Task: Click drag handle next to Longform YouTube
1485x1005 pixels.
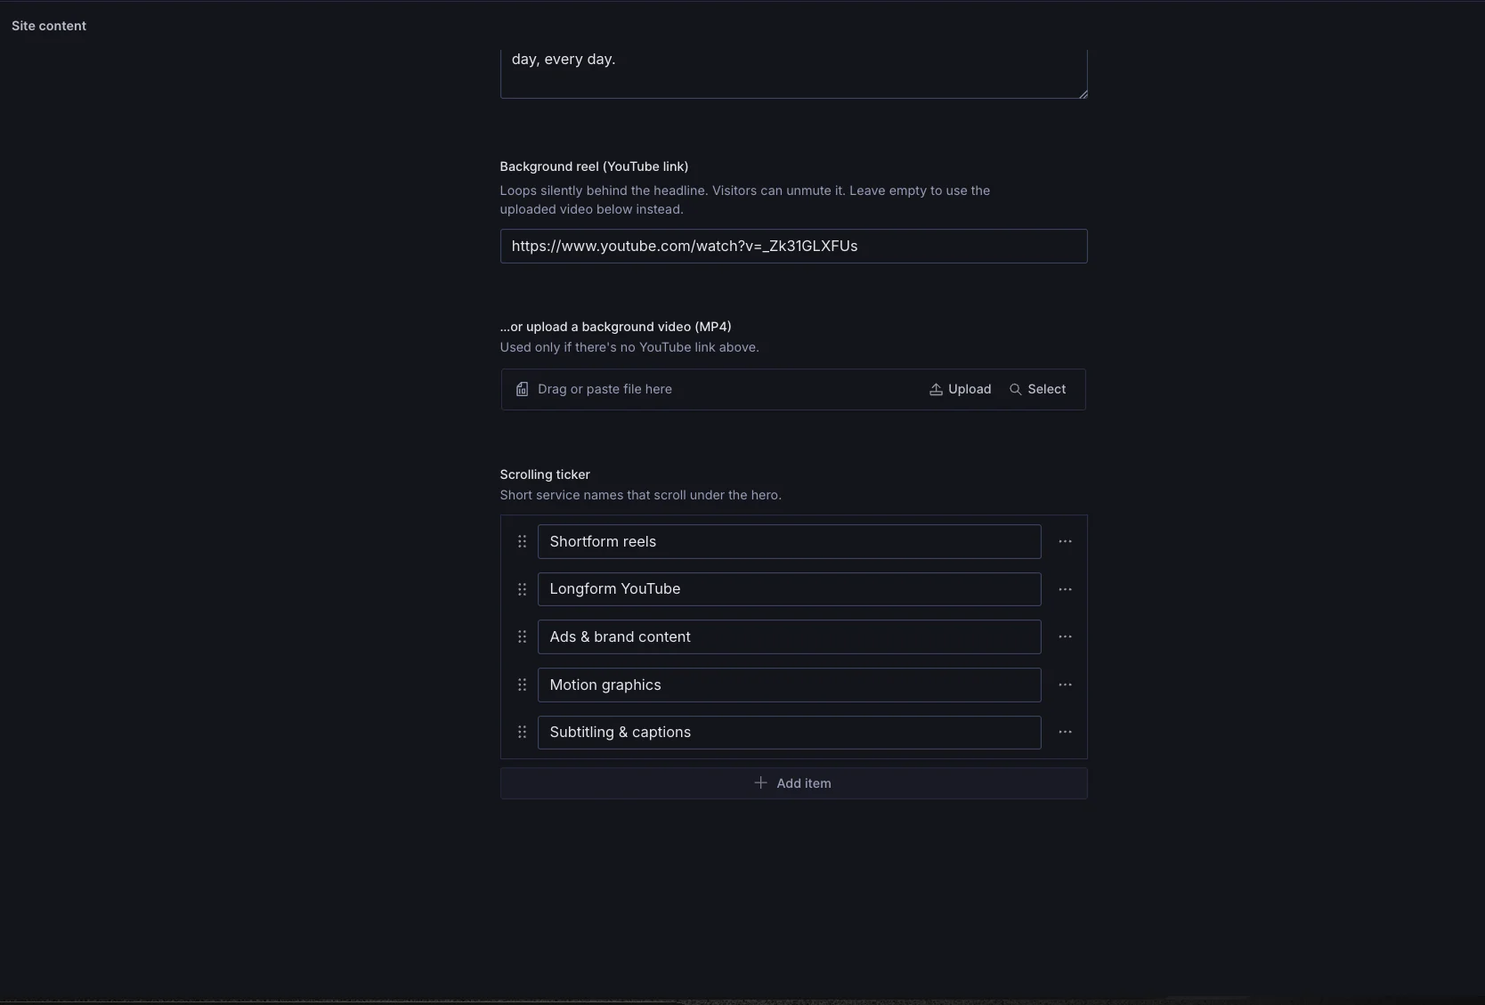Action: pos(523,589)
